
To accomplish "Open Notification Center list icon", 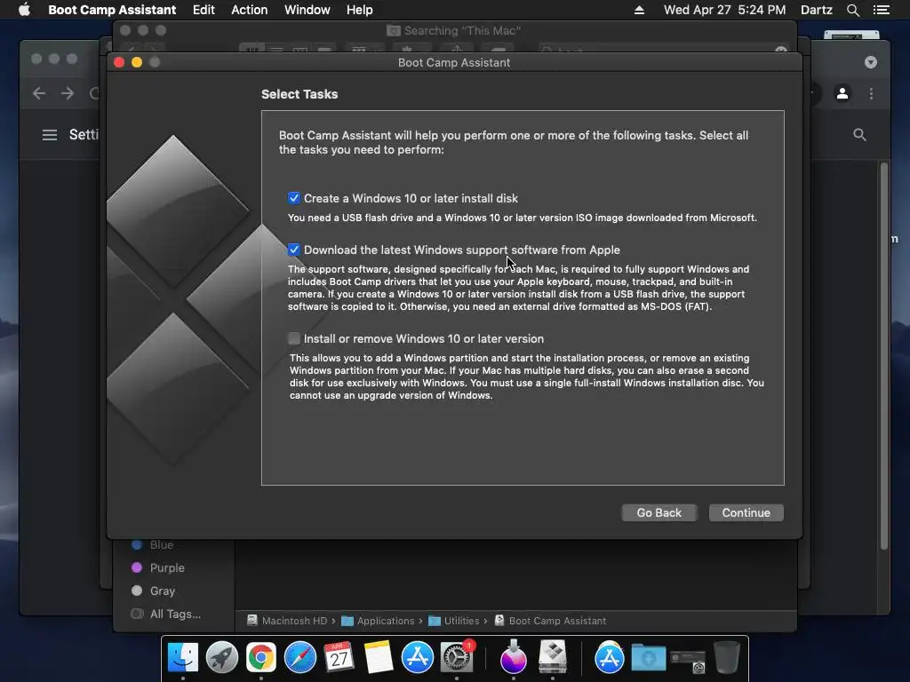I will (x=881, y=10).
